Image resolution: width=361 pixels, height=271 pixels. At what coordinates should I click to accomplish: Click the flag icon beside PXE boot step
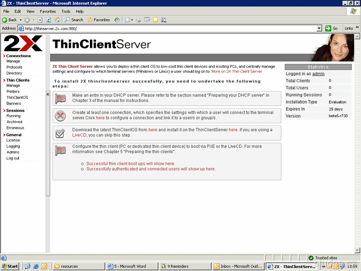pyautogui.click(x=61, y=150)
